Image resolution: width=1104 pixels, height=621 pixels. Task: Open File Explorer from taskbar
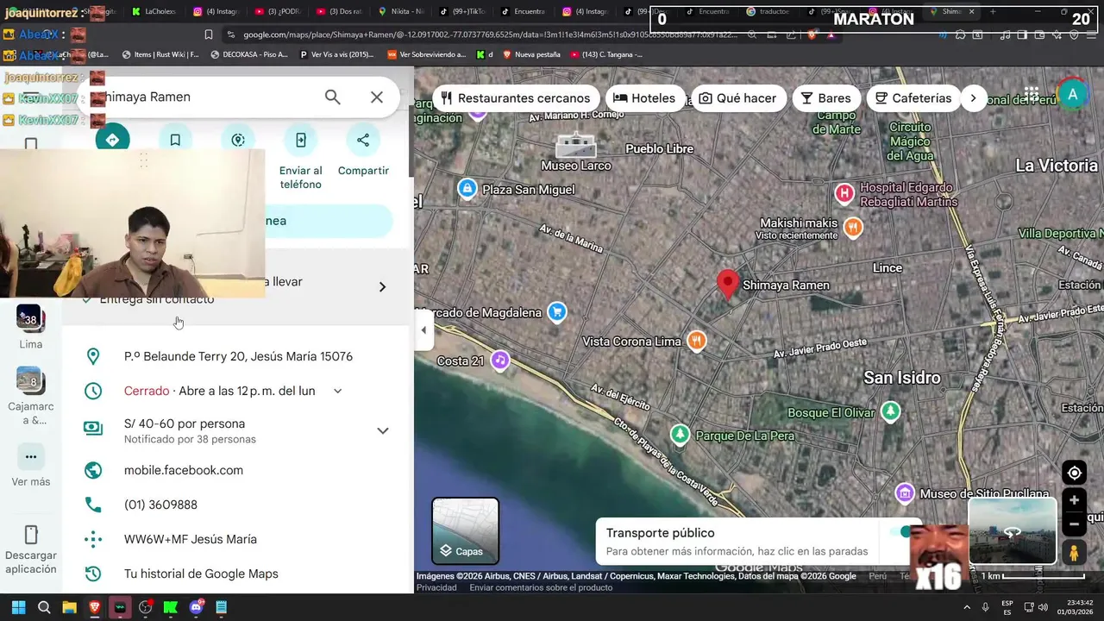point(69,607)
